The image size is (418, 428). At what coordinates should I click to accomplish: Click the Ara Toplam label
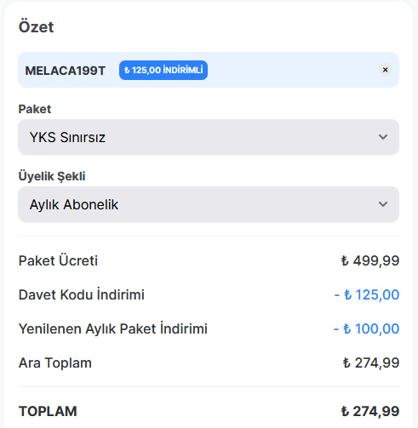pos(55,362)
